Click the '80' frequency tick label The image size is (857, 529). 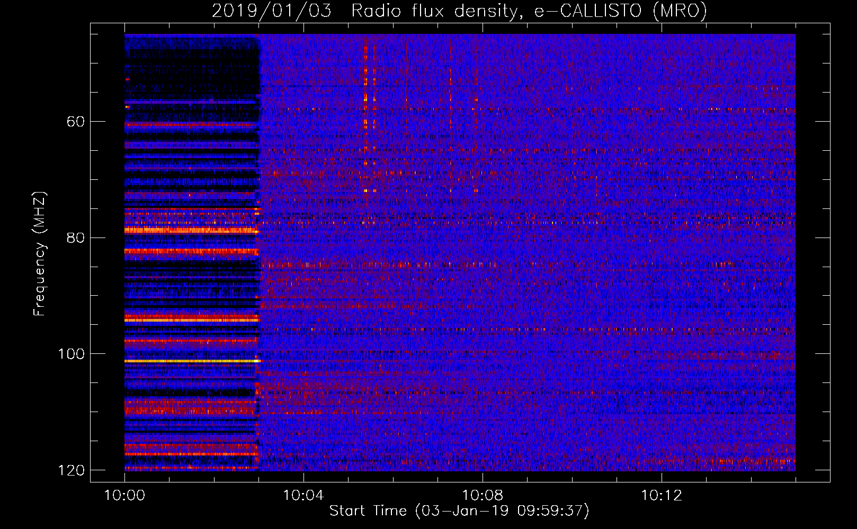pos(76,238)
